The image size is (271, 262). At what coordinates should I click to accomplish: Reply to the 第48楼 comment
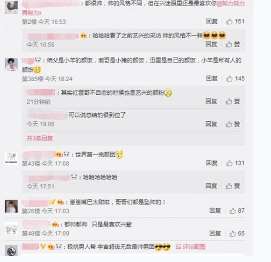click(x=215, y=233)
